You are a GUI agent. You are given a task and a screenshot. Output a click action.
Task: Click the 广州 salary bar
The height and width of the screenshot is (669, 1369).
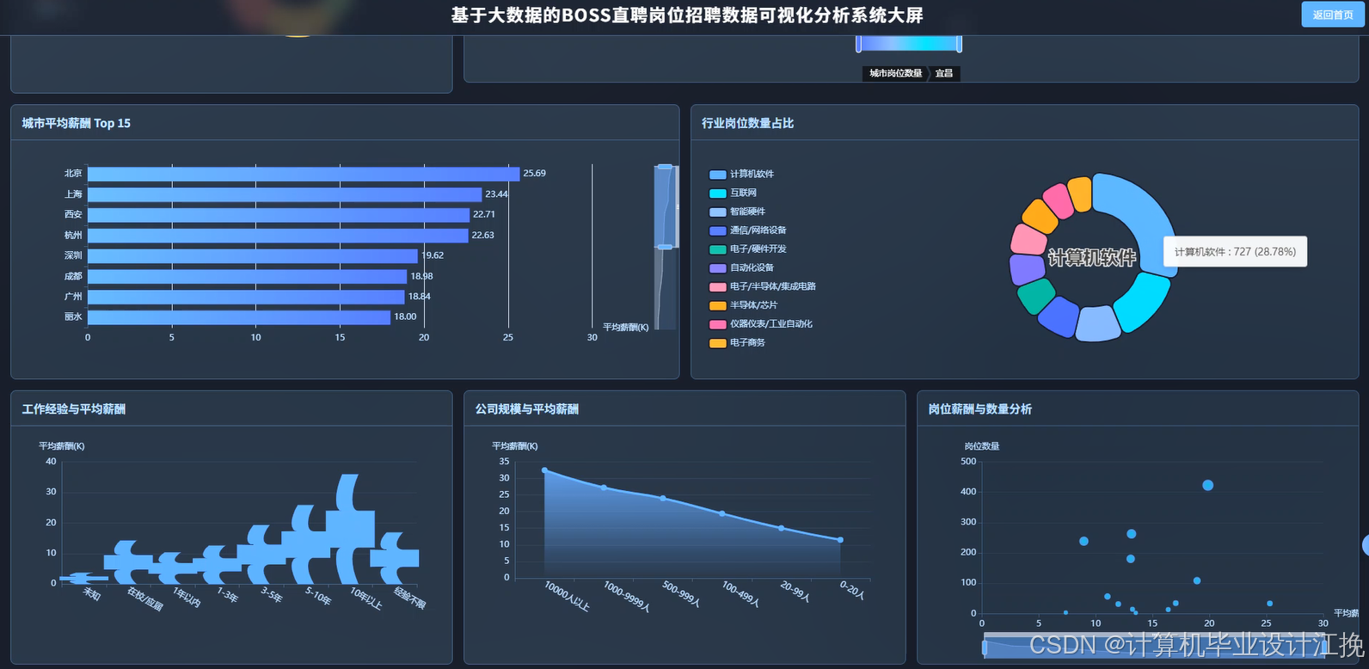point(246,297)
